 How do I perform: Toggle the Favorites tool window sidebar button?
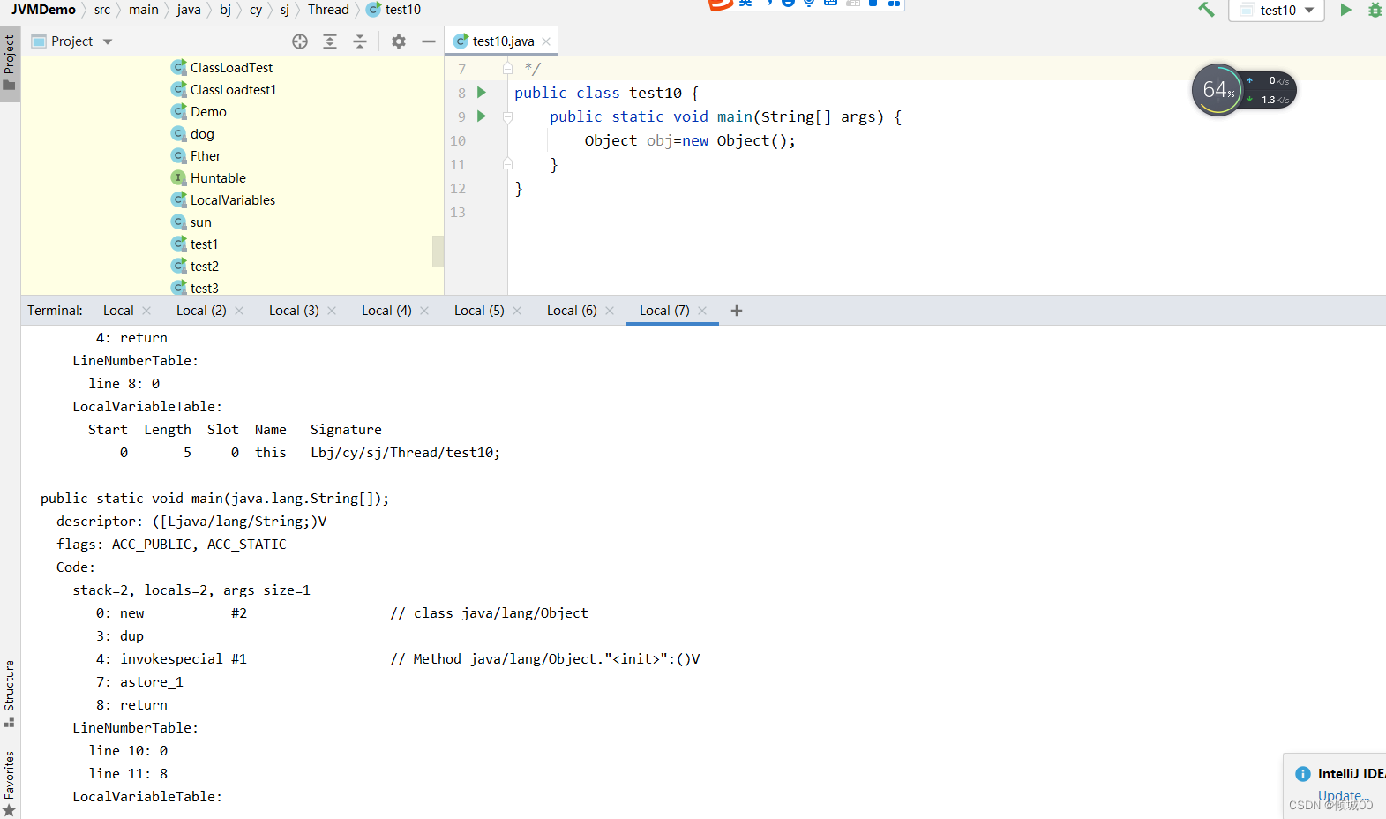tap(10, 783)
